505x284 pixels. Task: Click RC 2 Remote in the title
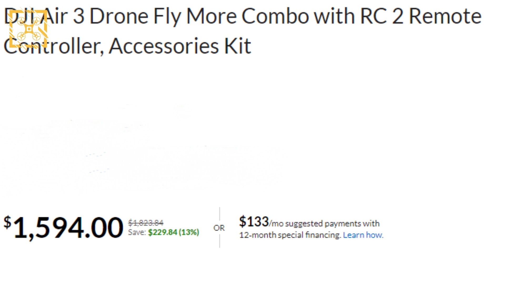click(x=421, y=16)
